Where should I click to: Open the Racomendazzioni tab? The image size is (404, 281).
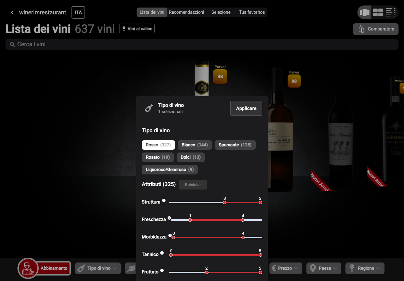click(186, 12)
